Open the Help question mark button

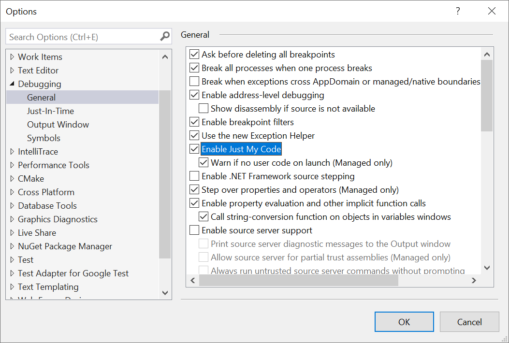click(x=458, y=11)
